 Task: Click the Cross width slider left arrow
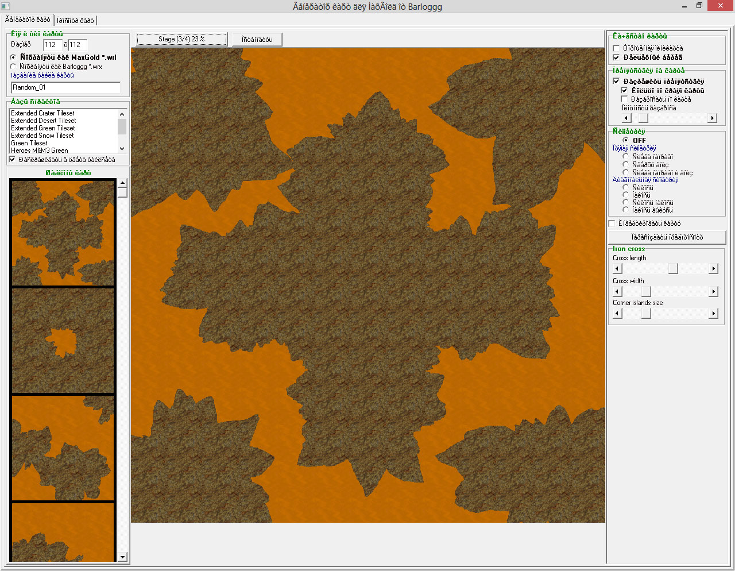pyautogui.click(x=618, y=292)
